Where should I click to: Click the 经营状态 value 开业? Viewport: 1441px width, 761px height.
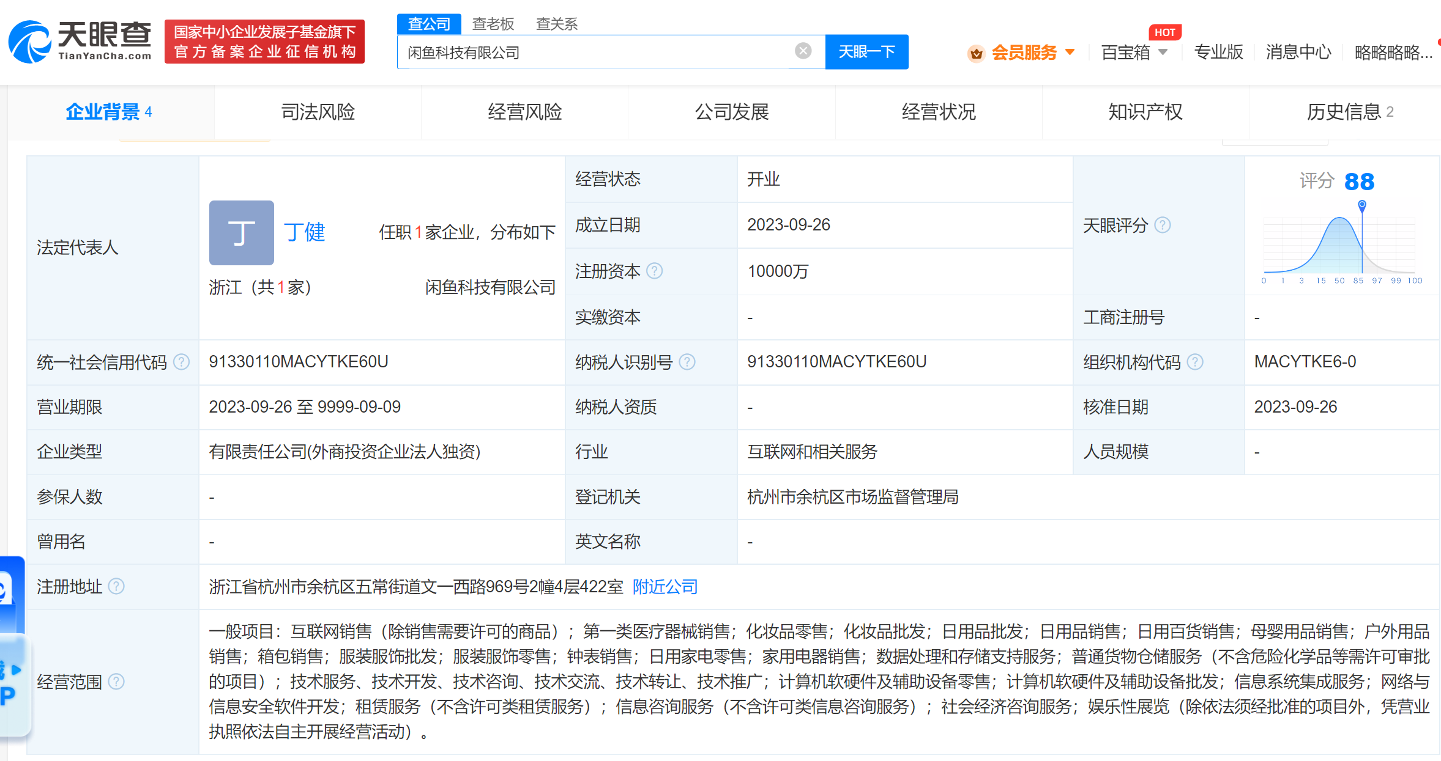pyautogui.click(x=763, y=179)
